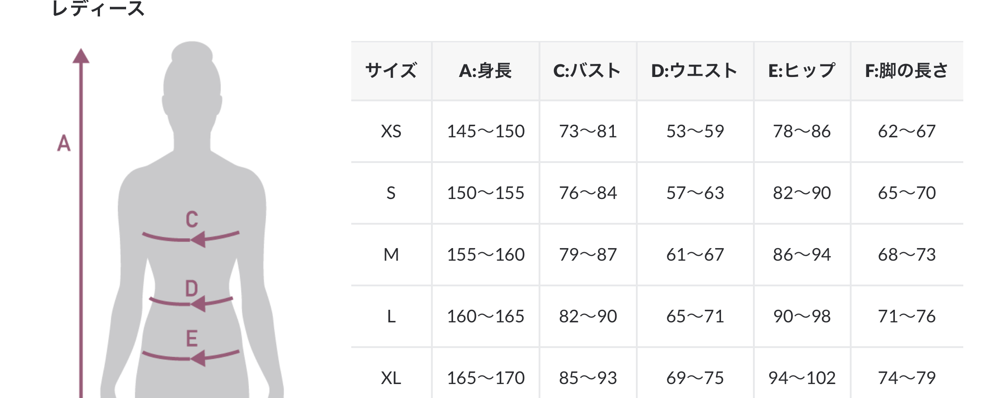Select the E:ヒップ column header
This screenshot has height=398, width=1002.
pos(802,71)
